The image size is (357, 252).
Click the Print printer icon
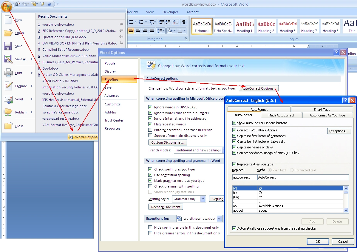pos(8,73)
